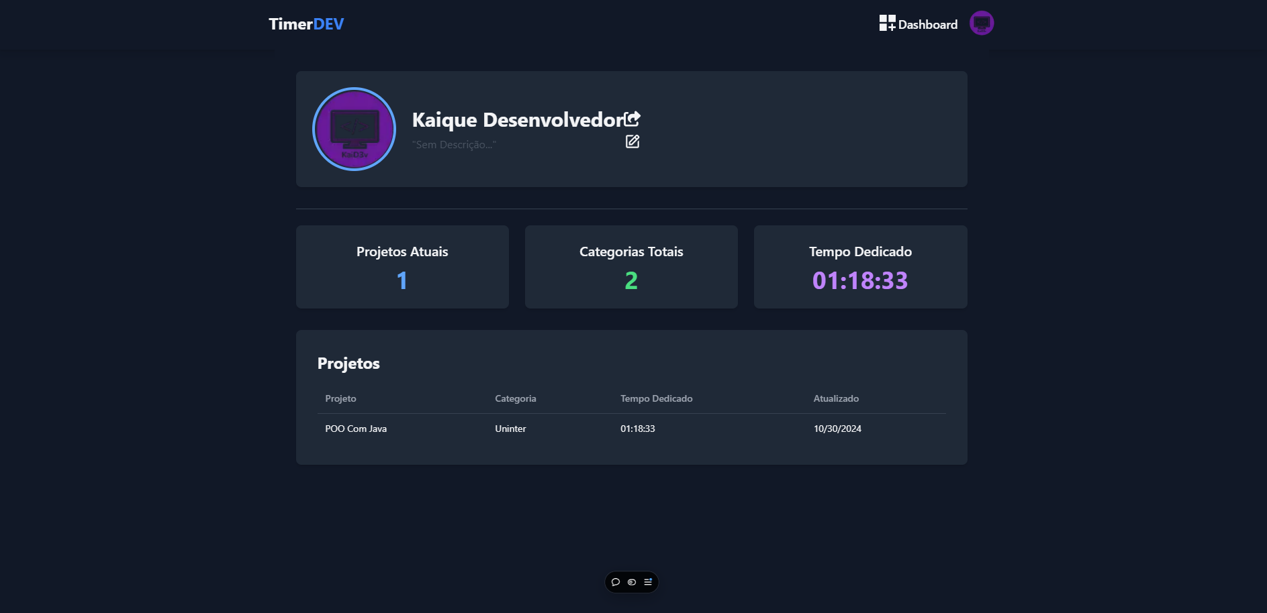The image size is (1267, 613).
Task: Click the Tempo Dedicado timer showing 01:18:33
Action: (860, 280)
